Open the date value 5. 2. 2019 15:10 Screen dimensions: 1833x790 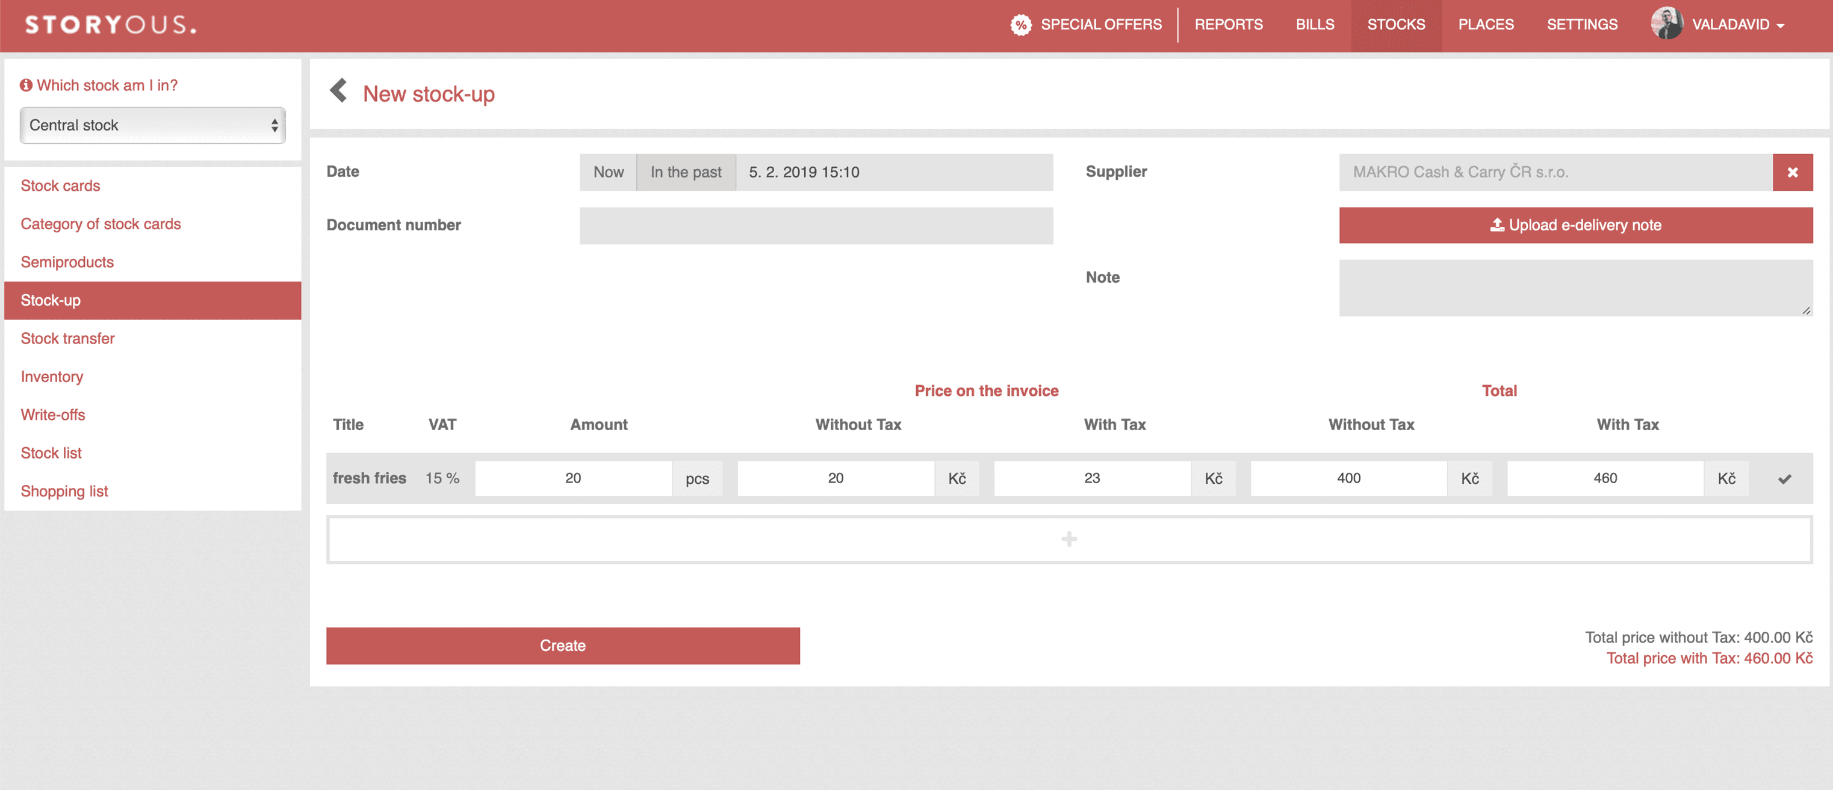(804, 171)
